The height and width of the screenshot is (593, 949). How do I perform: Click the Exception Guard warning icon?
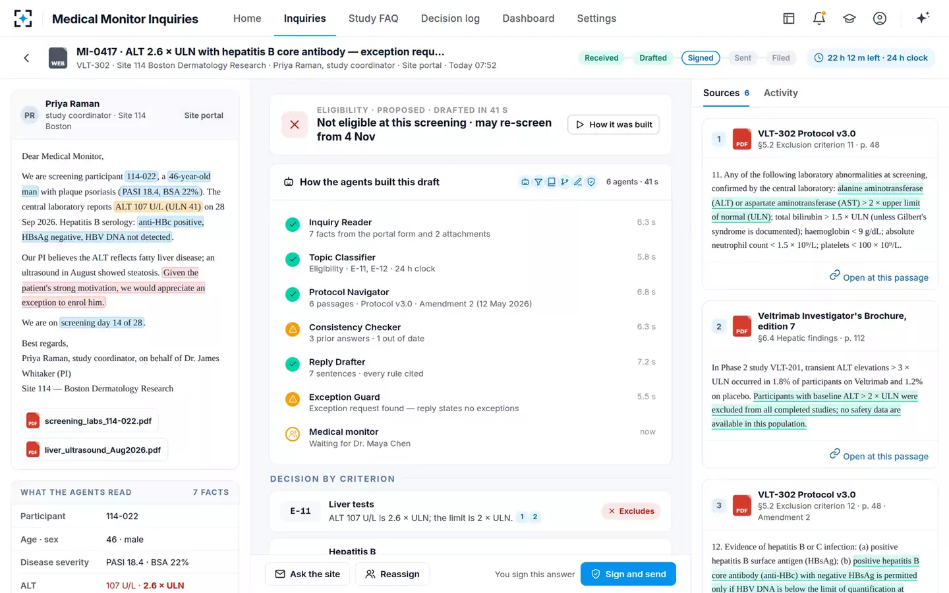293,399
